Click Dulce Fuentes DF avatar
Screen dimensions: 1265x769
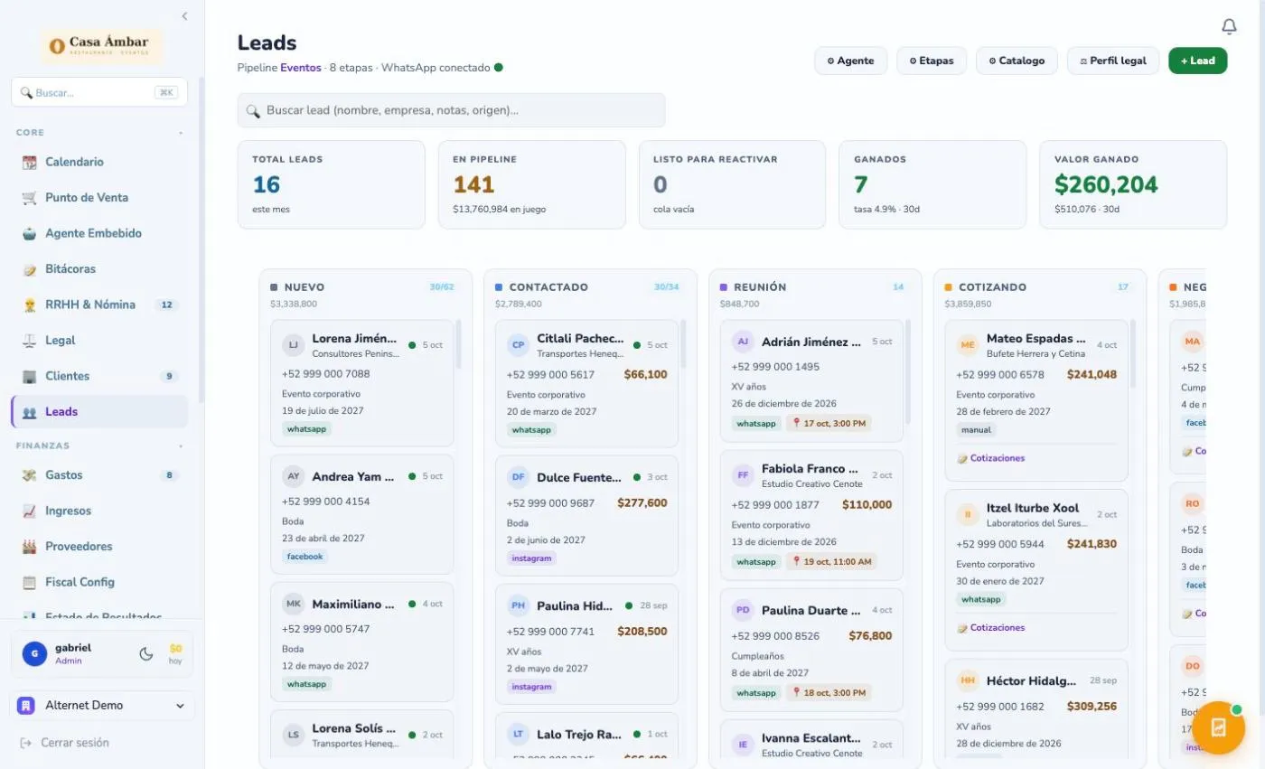point(518,477)
